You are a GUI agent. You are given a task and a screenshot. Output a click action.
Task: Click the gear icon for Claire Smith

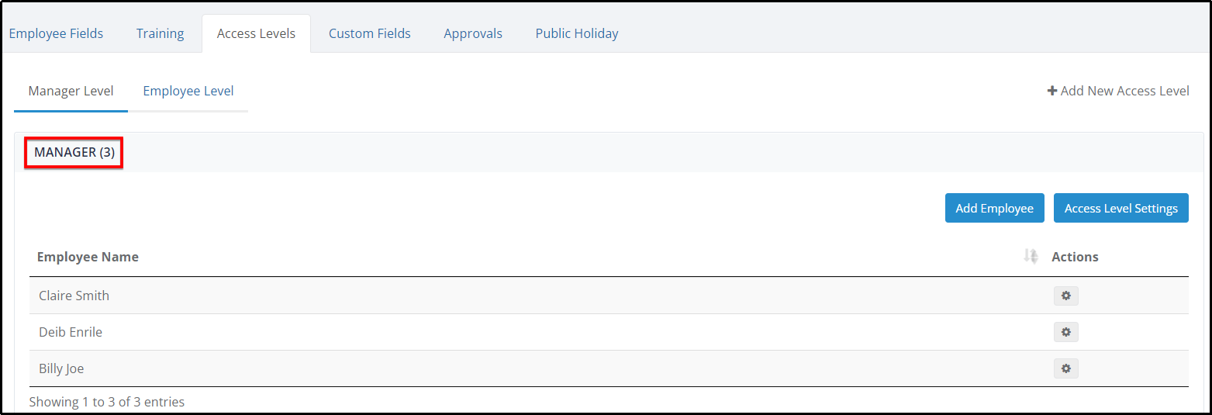(1065, 296)
